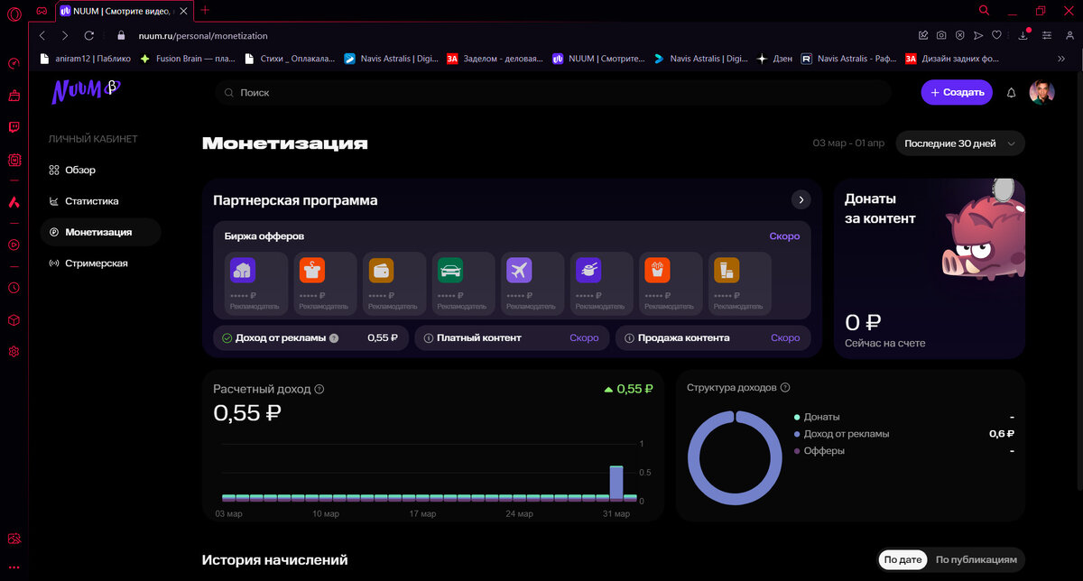The width and height of the screenshot is (1083, 581).
Task: Enable the По дате sorting option
Action: 902,559
